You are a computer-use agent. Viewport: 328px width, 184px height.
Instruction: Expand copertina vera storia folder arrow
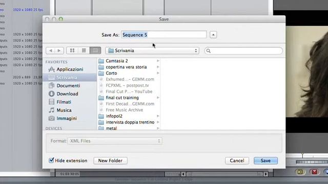tap(158, 67)
